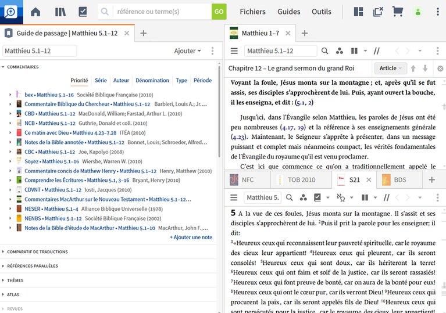Sort commentaries by Auteur

pos(121,80)
